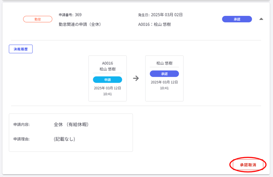This screenshot has width=273, height=177.
Task: Click the (記載なし) reason value
Action: click(x=64, y=139)
